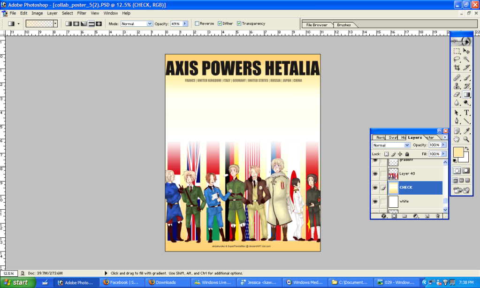Select the Blur tool

click(x=457, y=103)
